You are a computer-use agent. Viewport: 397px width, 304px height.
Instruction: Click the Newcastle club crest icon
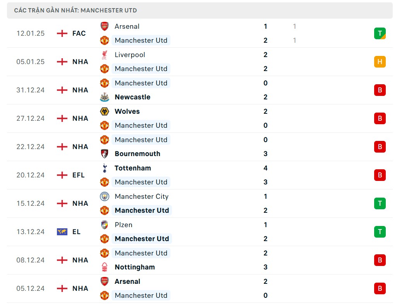(105, 97)
